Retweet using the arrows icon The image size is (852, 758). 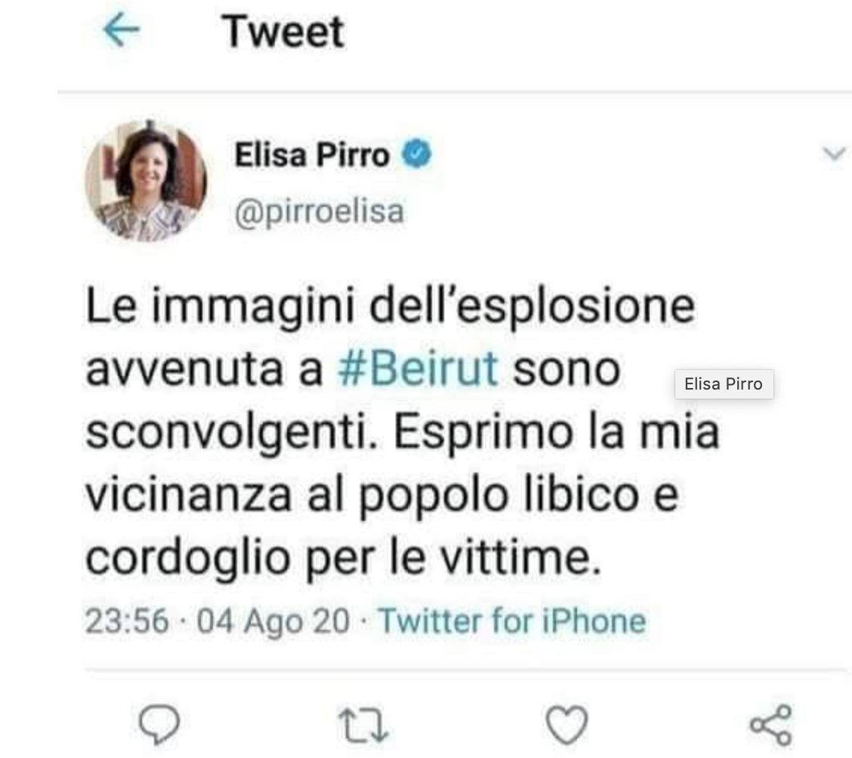coord(363,725)
